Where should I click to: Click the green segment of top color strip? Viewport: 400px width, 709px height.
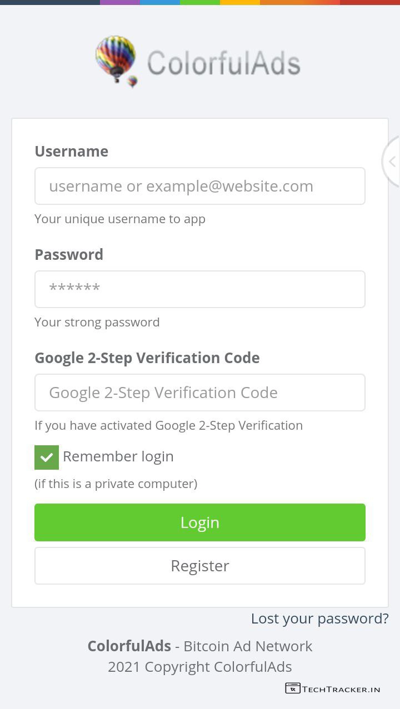(199, 2)
